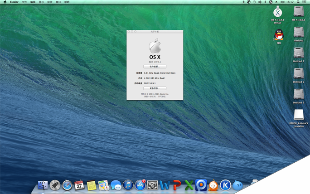Screen dimensions: 310x194
Task: Launch Launchpad rocket icon in Dock
Action: [x=55, y=185]
